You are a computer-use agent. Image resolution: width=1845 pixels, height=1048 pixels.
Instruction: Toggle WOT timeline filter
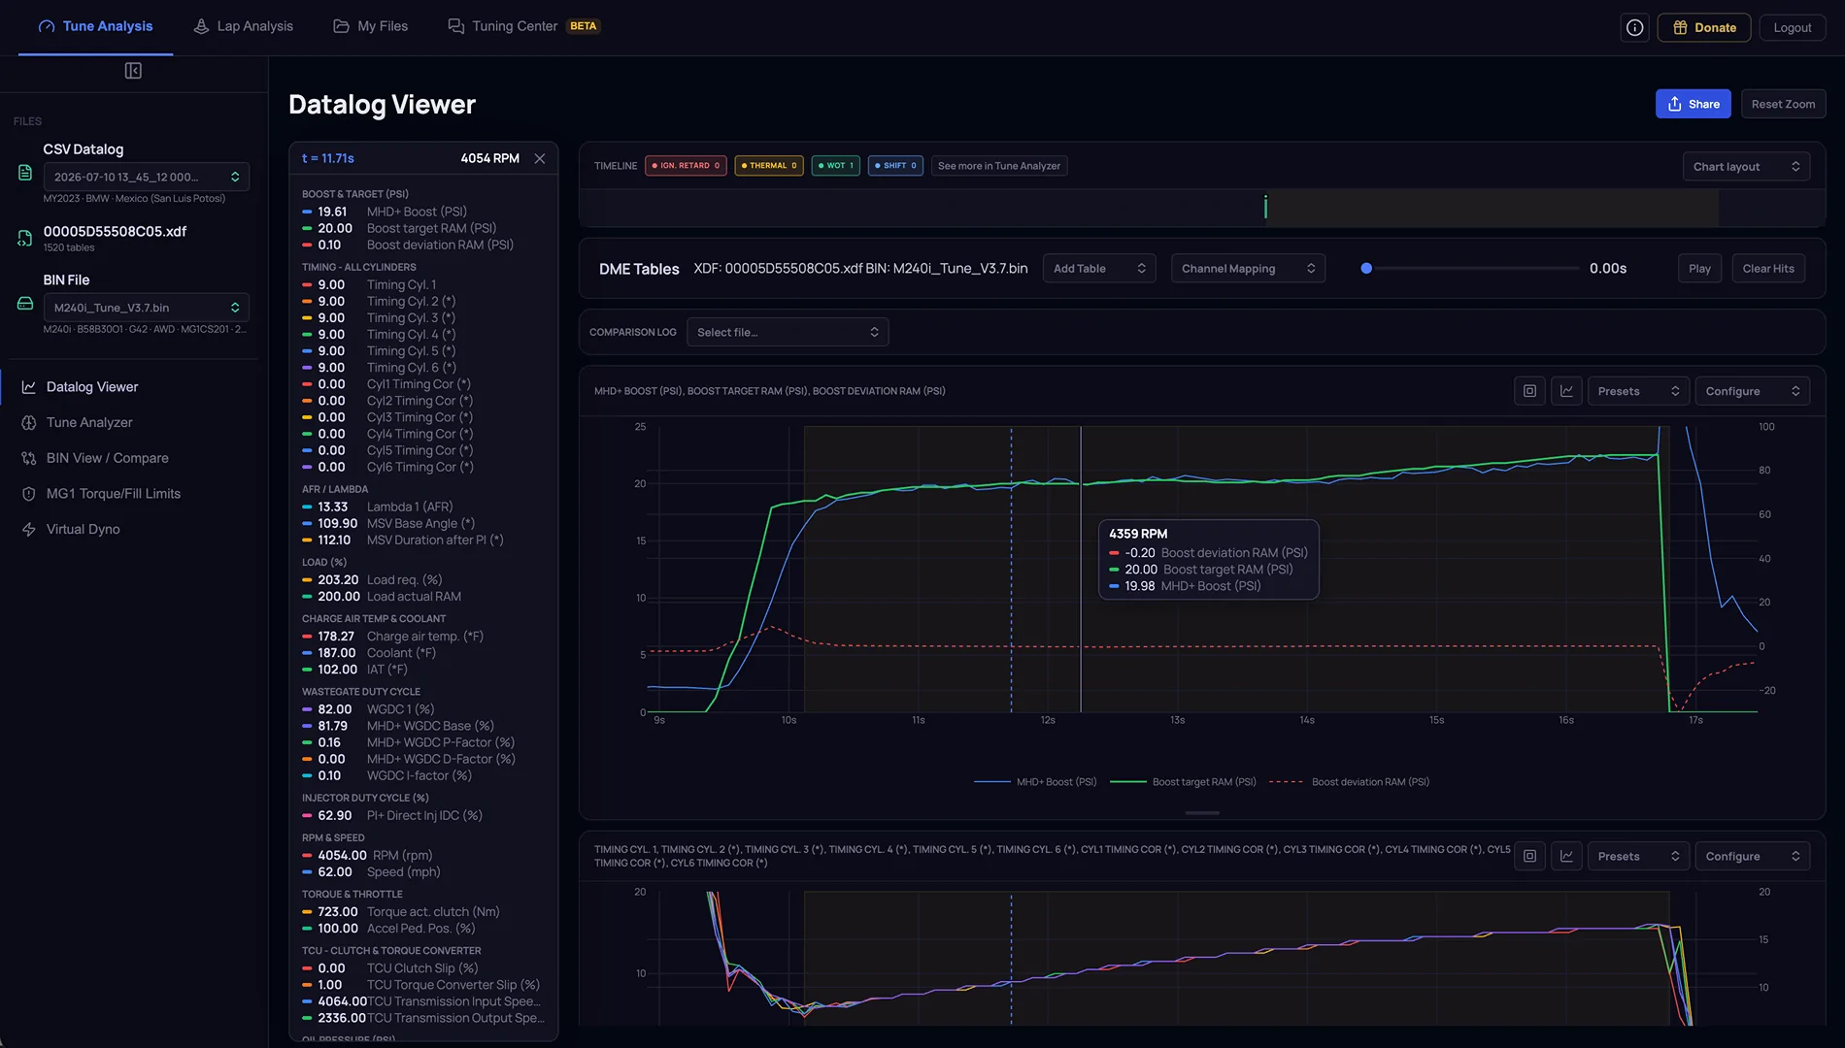point(835,166)
